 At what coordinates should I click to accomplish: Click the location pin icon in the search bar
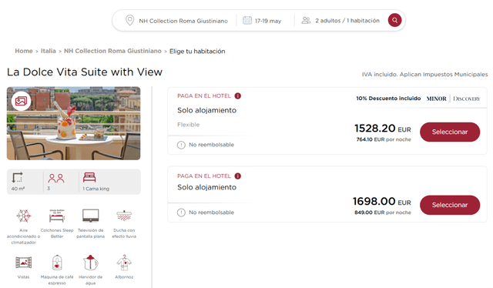(x=129, y=20)
